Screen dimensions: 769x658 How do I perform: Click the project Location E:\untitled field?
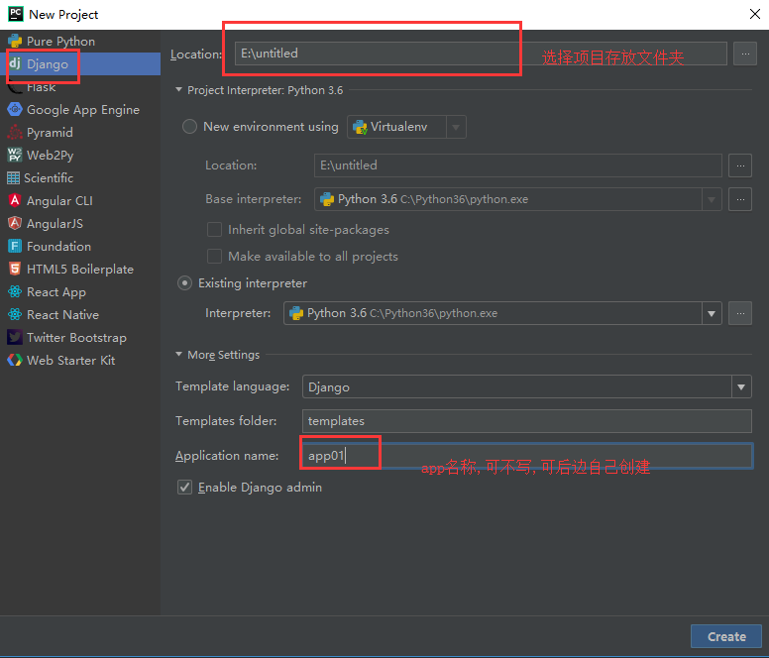[481, 54]
